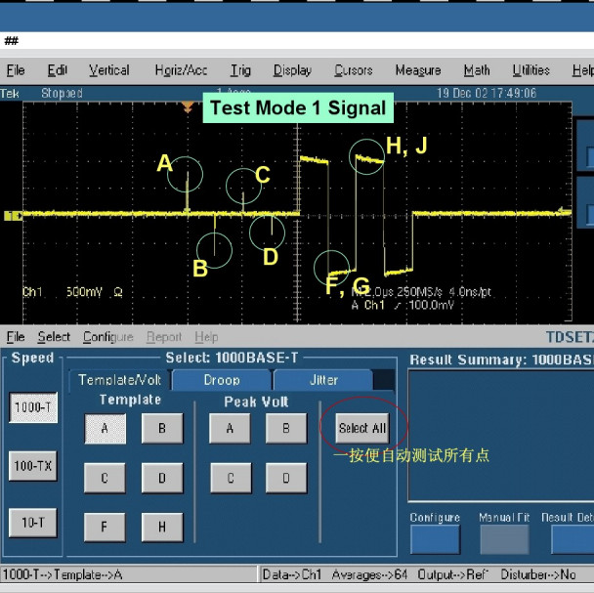Image resolution: width=594 pixels, height=593 pixels.
Task: Open the Report menu in TDSET panel
Action: coord(164,337)
